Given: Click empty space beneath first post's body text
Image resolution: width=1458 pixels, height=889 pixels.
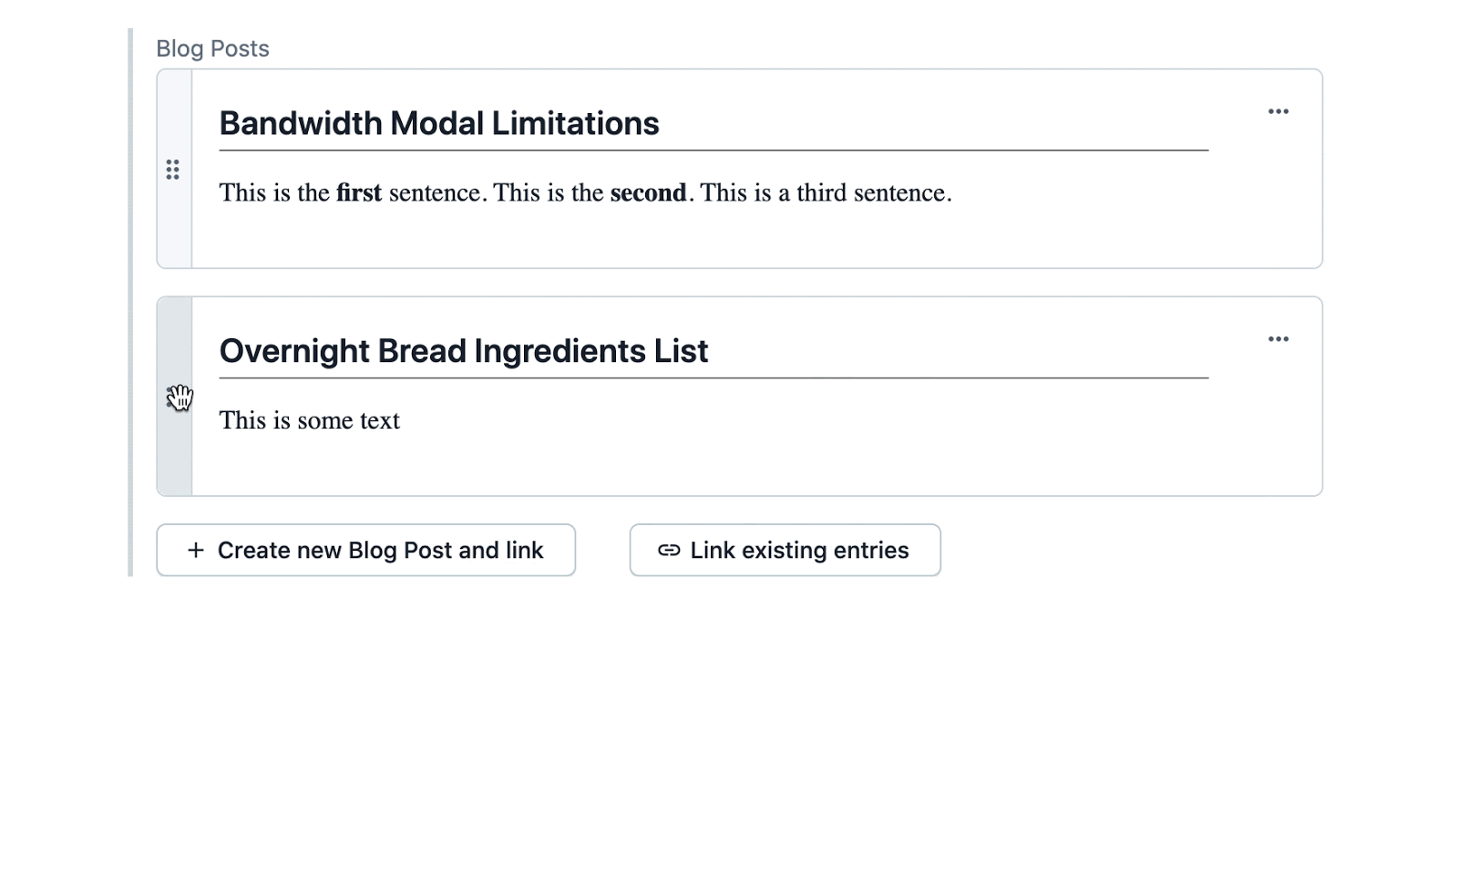Looking at the screenshot, I should (x=638, y=237).
